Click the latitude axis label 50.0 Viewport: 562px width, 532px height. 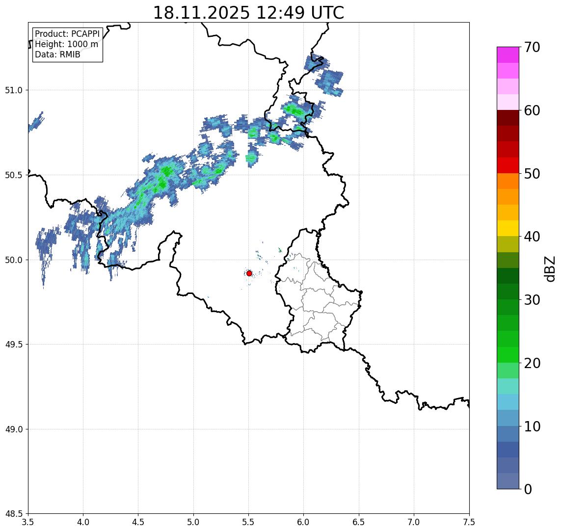(x=14, y=260)
